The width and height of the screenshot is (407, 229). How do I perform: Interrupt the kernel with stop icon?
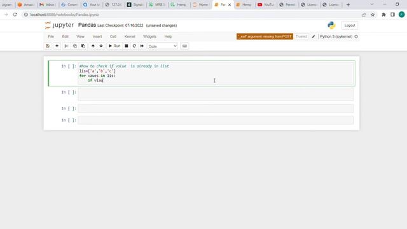pos(127,46)
